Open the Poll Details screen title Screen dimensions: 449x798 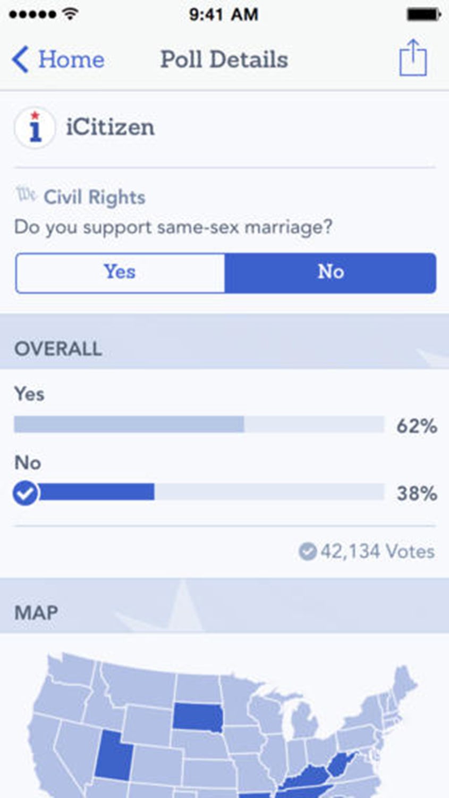tap(224, 59)
